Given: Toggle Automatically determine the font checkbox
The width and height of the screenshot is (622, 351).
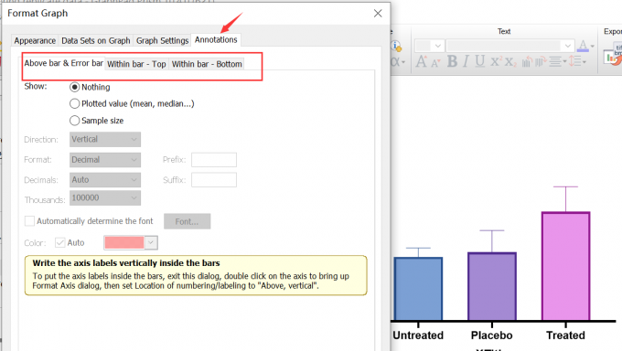Looking at the screenshot, I should tap(29, 221).
